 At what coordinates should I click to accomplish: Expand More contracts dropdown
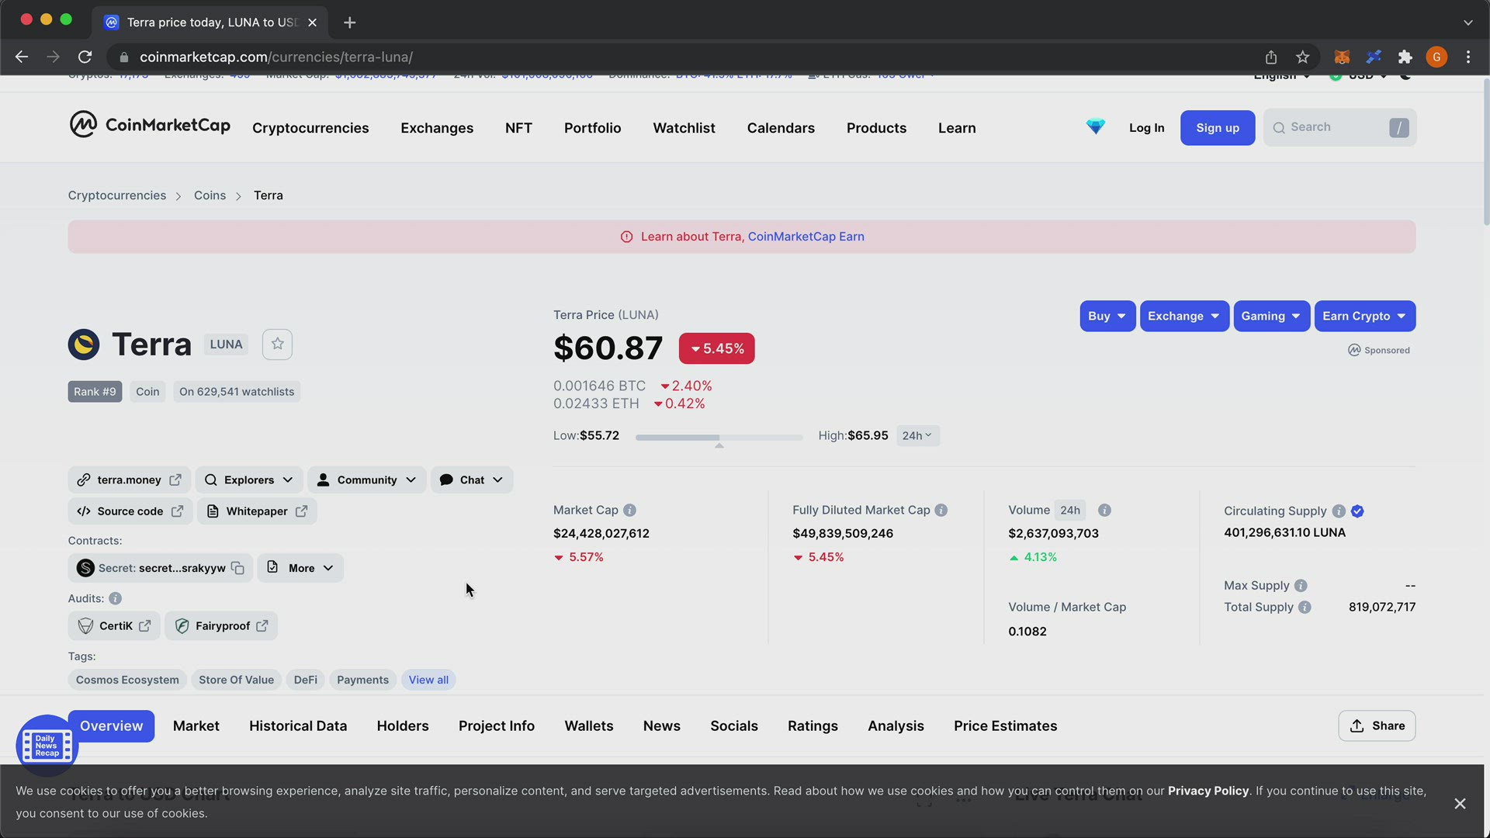[x=300, y=568]
